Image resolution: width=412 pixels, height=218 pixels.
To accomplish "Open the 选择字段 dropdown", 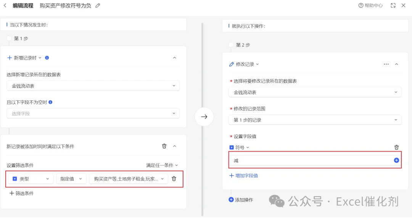I will (x=93, y=113).
